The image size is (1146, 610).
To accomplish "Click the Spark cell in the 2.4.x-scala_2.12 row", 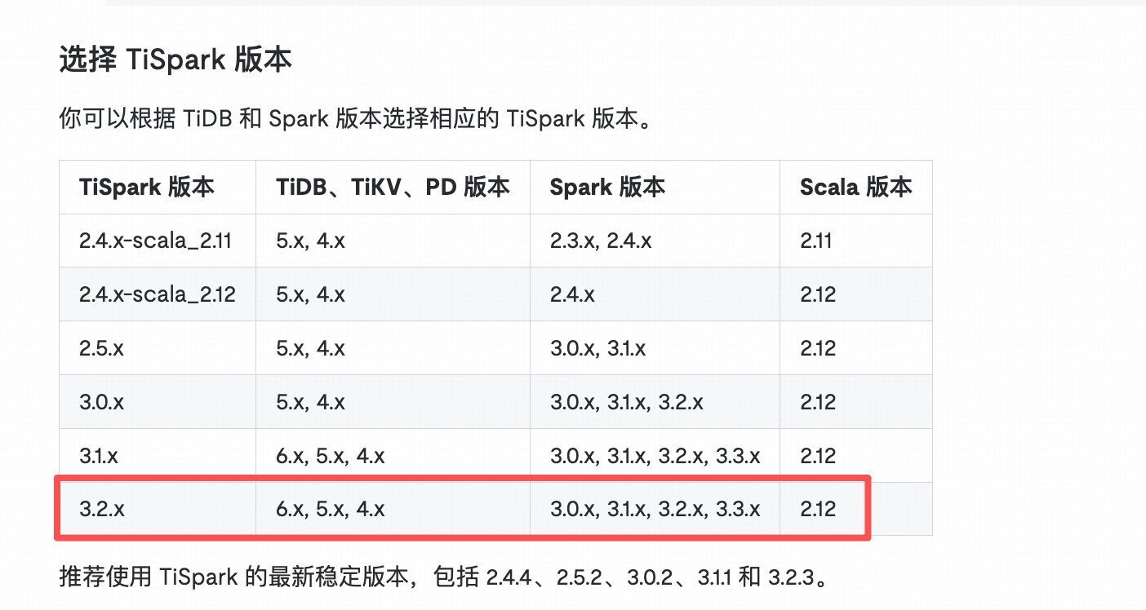I will click(x=572, y=294).
